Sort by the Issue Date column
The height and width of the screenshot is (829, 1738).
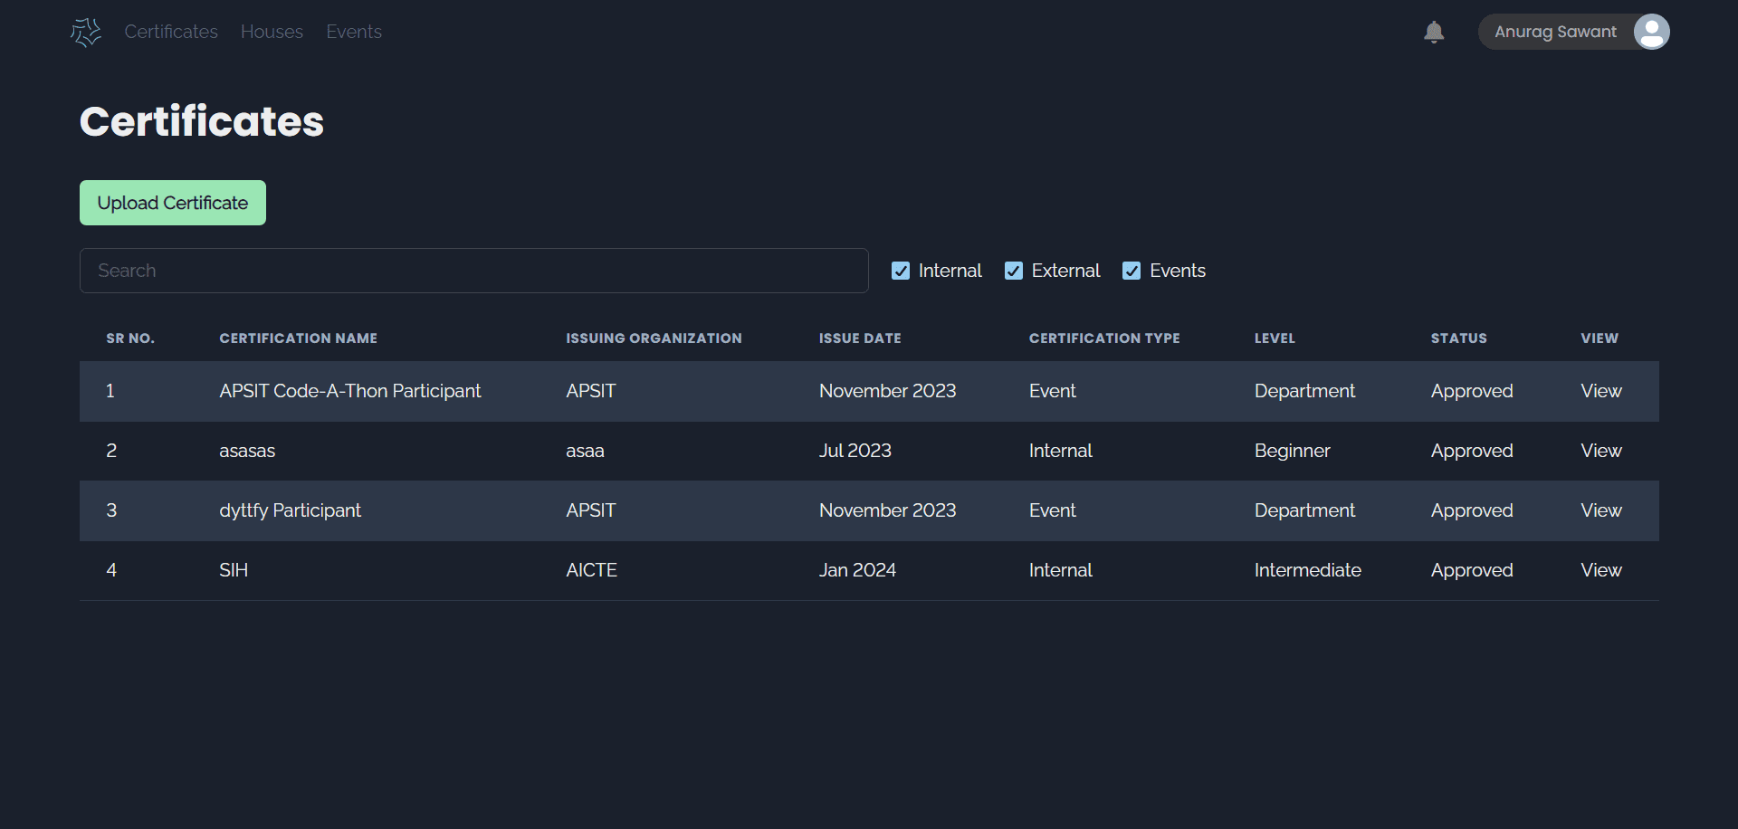(859, 338)
